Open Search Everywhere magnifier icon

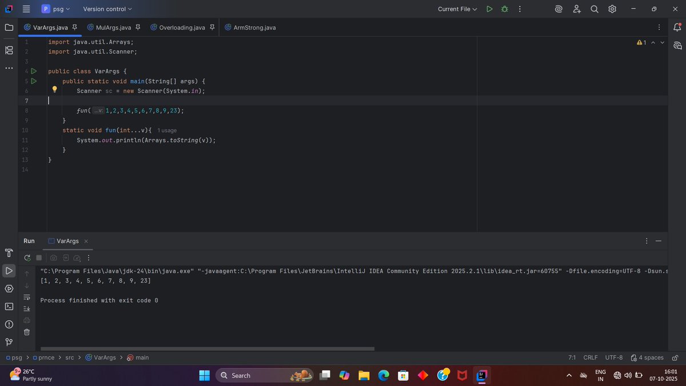tap(595, 9)
